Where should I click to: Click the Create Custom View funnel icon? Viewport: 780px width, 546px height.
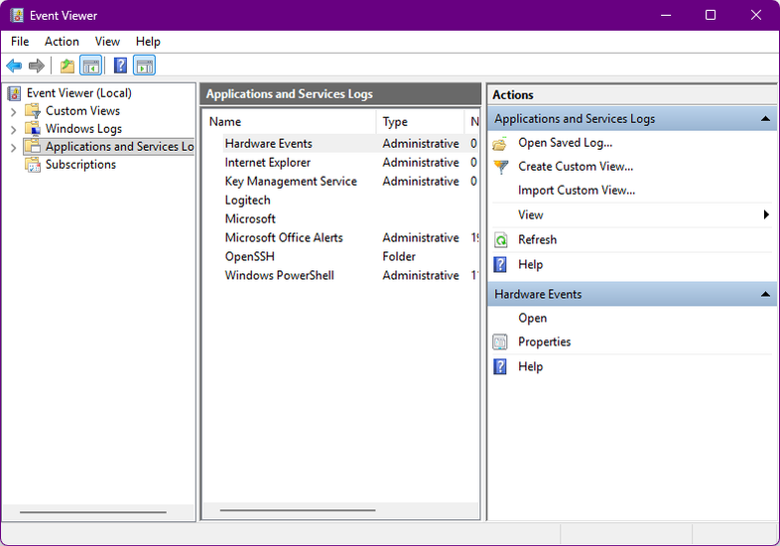click(x=501, y=167)
